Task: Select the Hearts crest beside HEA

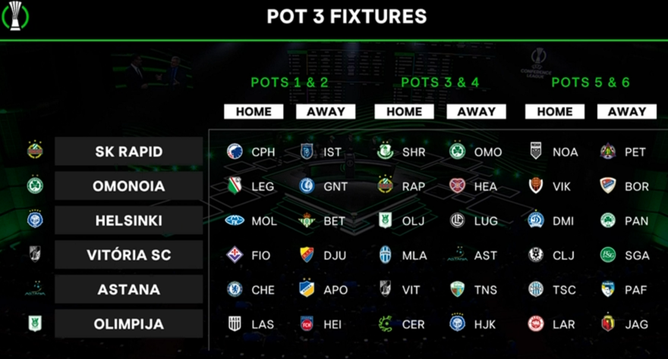Action: [x=457, y=186]
